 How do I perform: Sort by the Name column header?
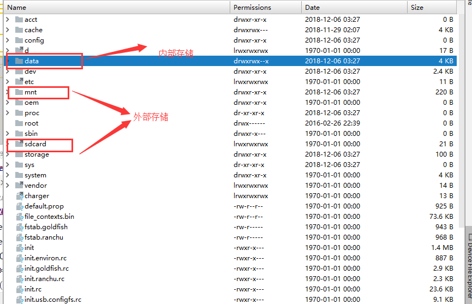[x=117, y=7]
